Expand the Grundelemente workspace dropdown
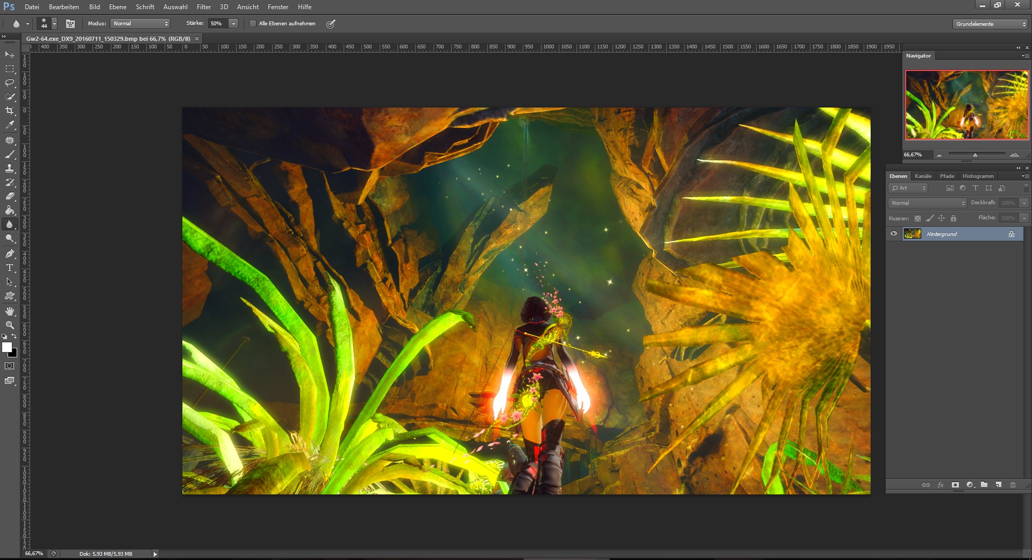The image size is (1032, 560). [991, 24]
